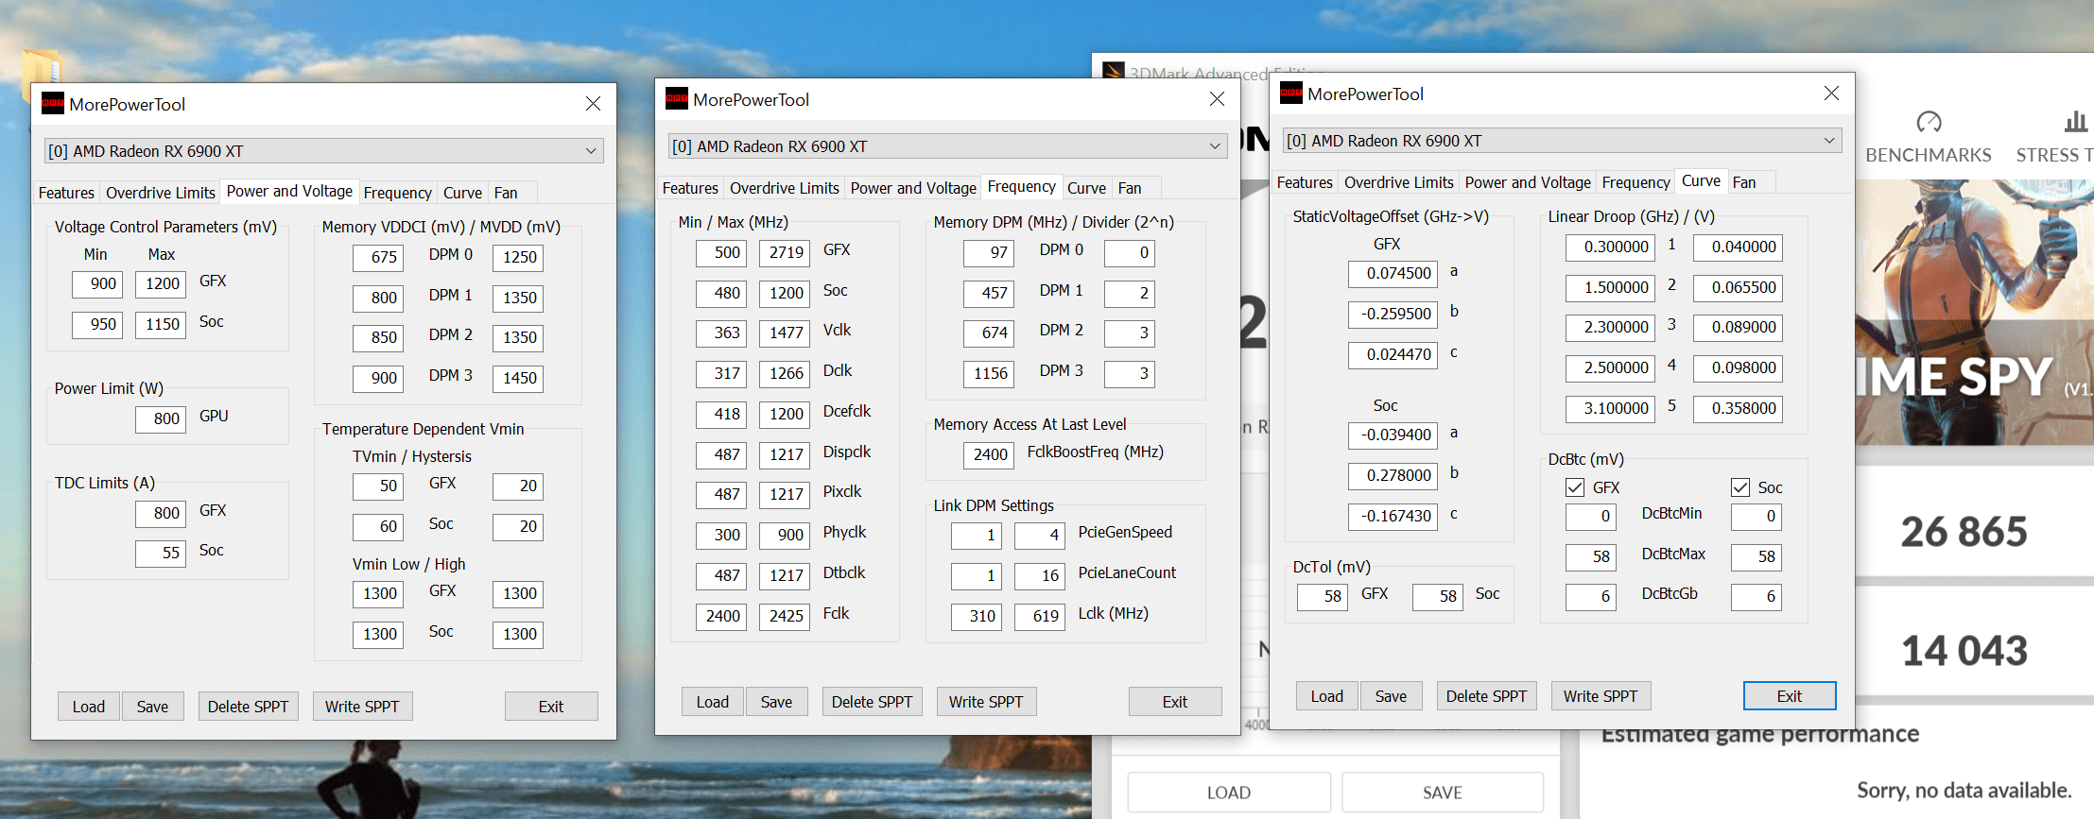Open Overdrive Limits tab in right window
The height and width of the screenshot is (819, 2094).
(1399, 182)
